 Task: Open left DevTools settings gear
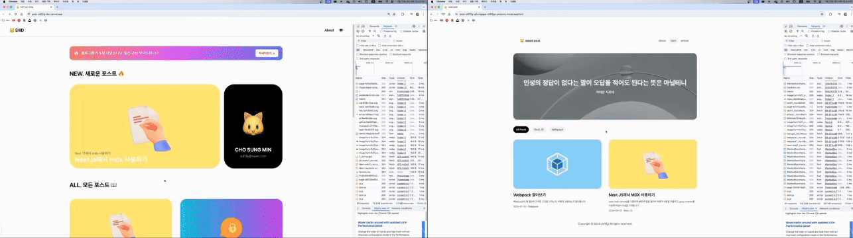(414, 26)
